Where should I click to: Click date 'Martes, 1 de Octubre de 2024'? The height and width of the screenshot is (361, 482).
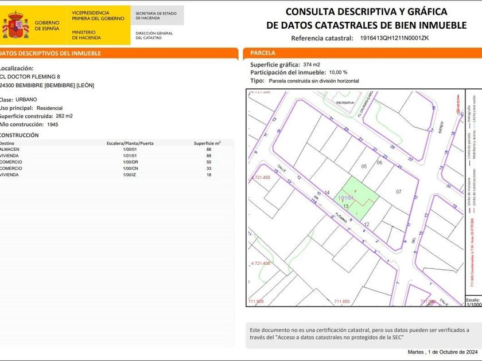coord(442,352)
